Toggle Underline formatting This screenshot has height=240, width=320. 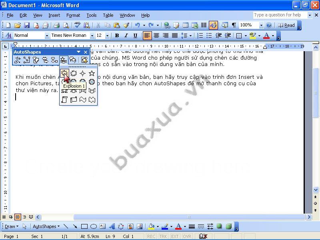click(135, 36)
